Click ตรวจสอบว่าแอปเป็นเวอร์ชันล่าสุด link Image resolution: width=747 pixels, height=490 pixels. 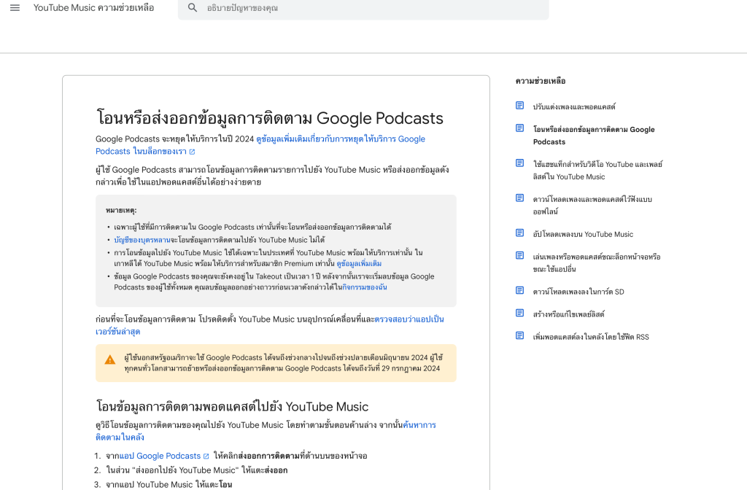point(409,320)
